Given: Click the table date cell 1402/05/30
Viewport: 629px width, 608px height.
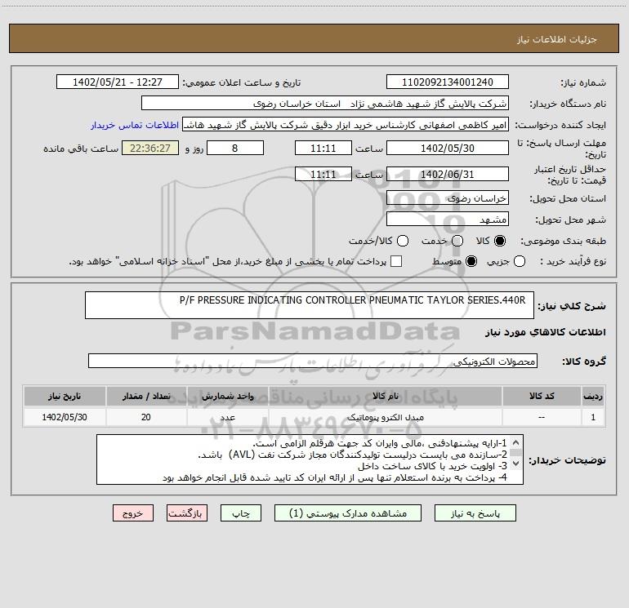Looking at the screenshot, I should coord(65,417).
